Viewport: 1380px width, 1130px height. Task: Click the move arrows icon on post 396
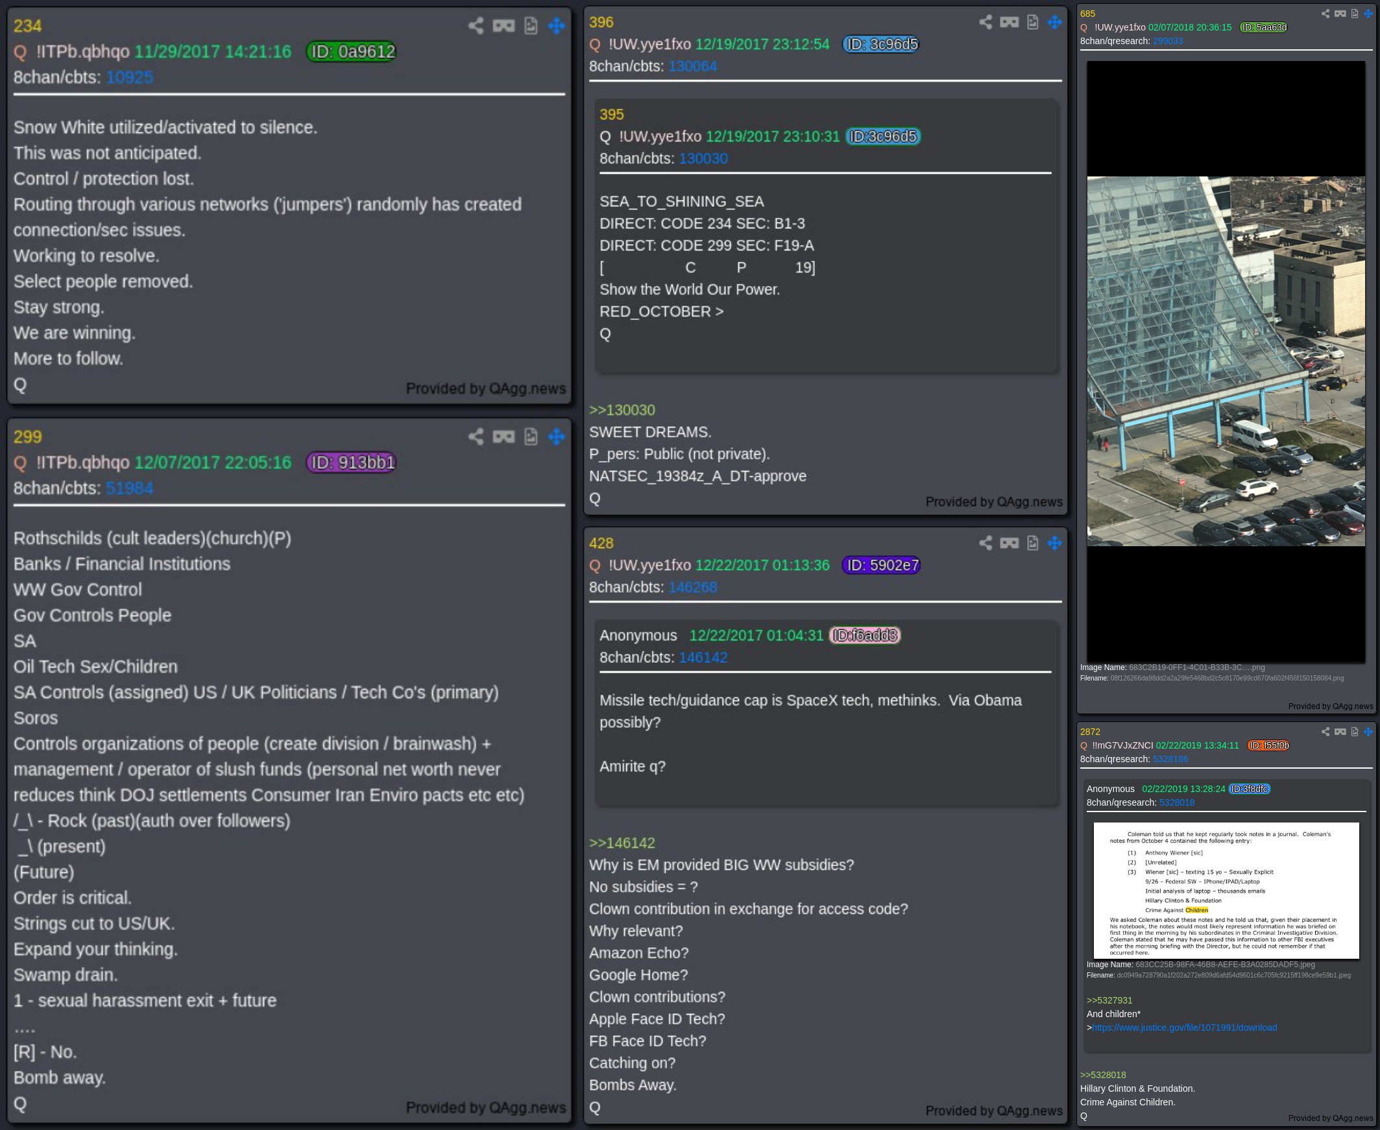pyautogui.click(x=1054, y=22)
